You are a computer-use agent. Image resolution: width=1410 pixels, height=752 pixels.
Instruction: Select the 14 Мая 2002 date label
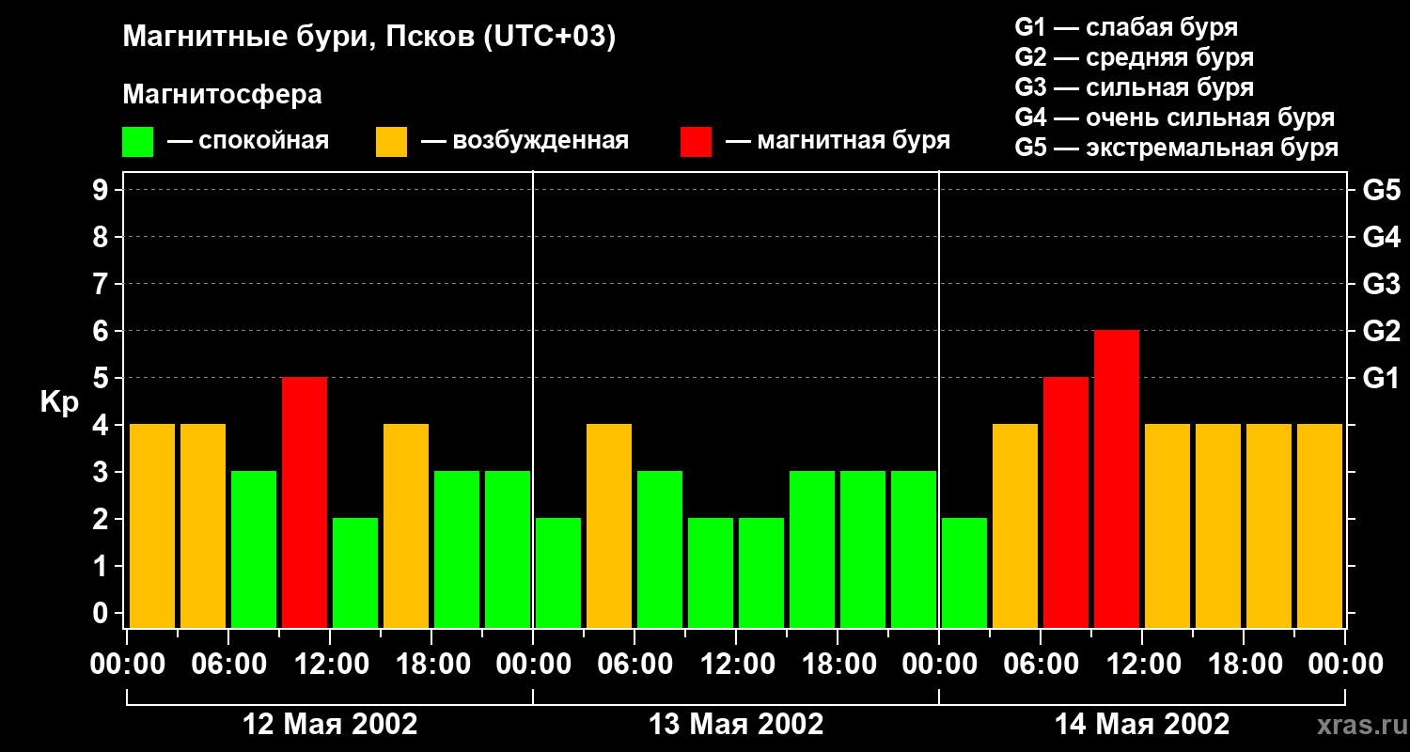[1142, 725]
